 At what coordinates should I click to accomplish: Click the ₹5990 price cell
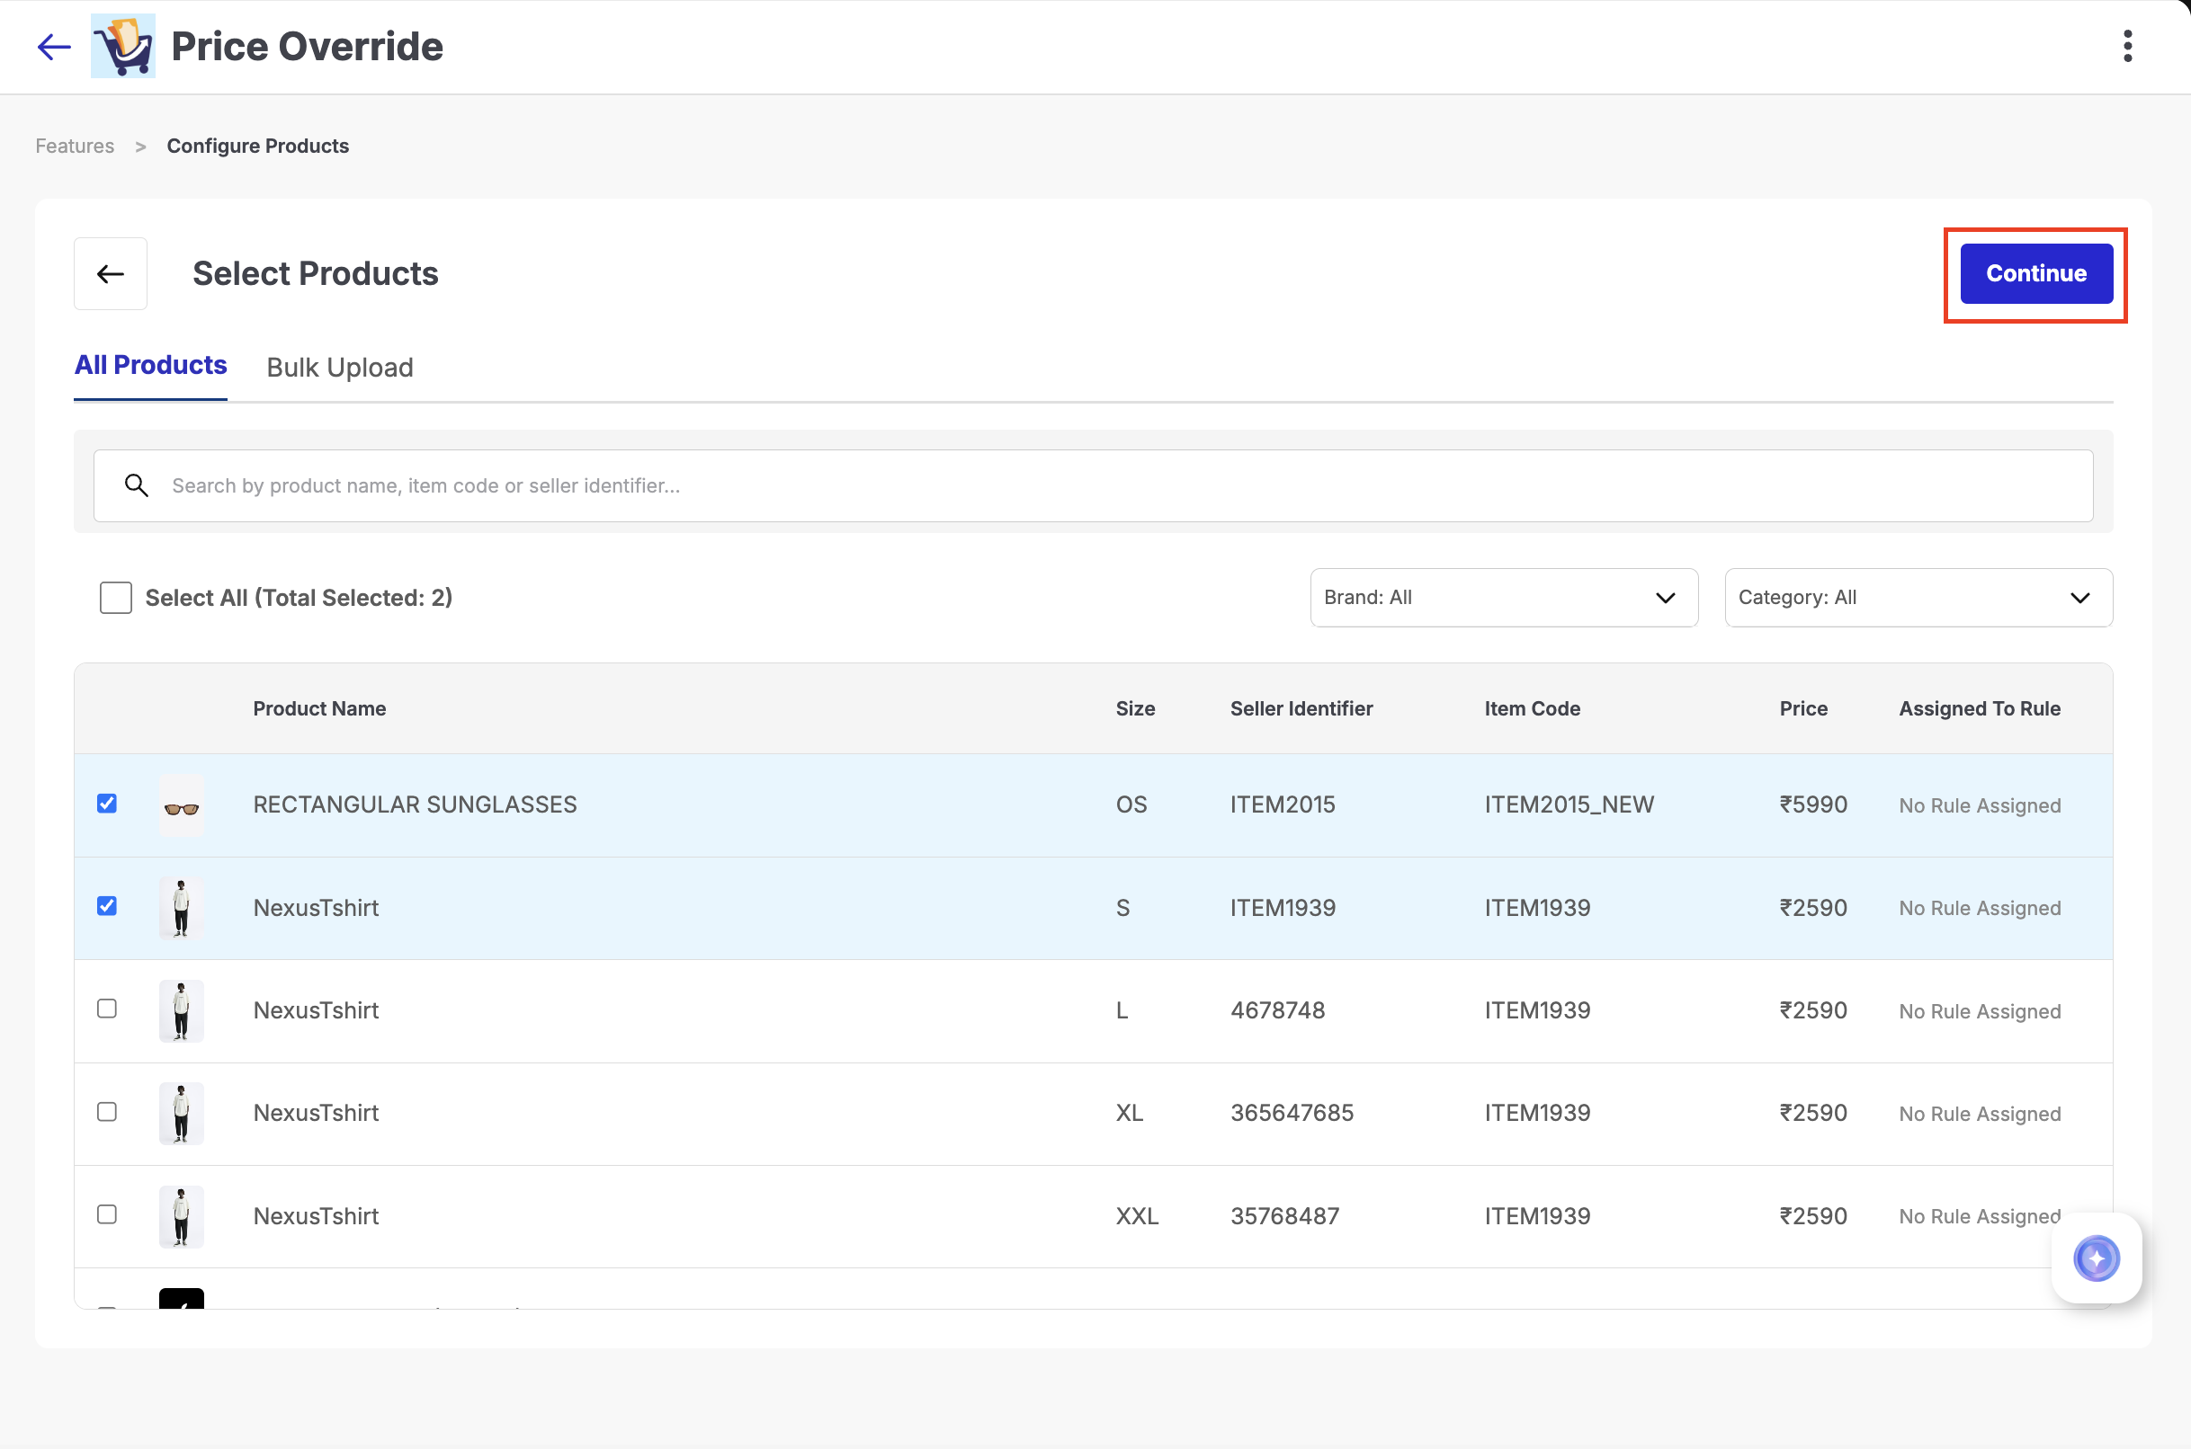pyautogui.click(x=1814, y=805)
